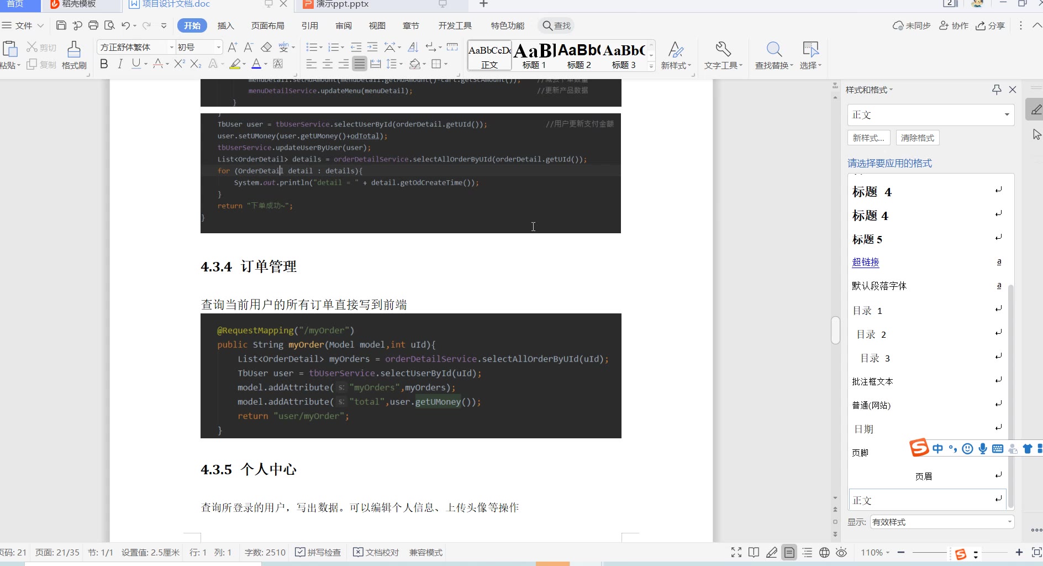Open the 页面布局 ribbon tab
This screenshot has width=1043, height=566.
[268, 26]
